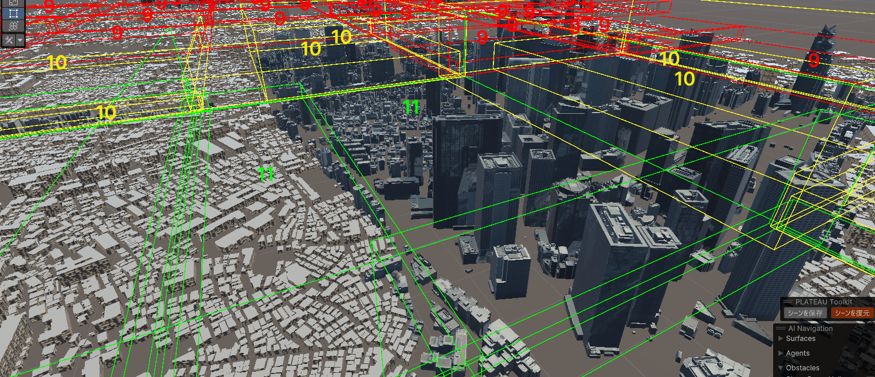Activate the Rect tool
Viewport: 875px width, 377px height.
(x=12, y=14)
